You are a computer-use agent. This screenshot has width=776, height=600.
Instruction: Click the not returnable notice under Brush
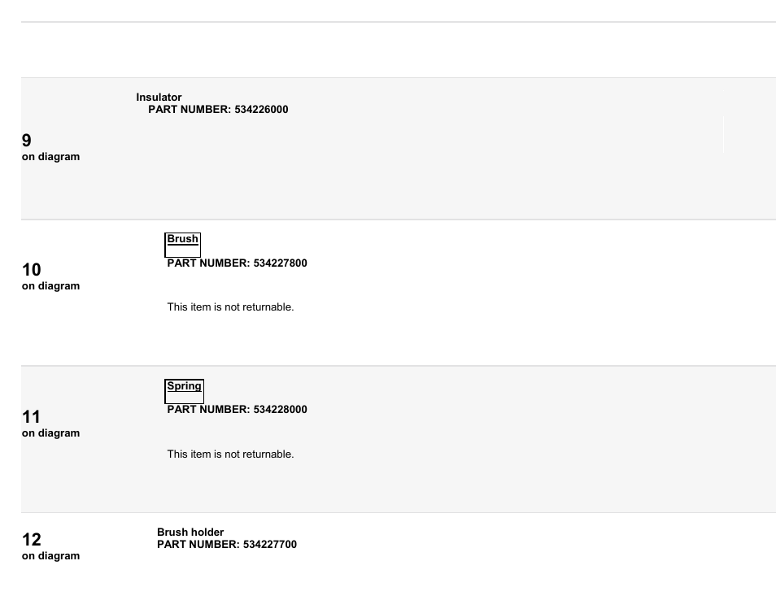click(x=231, y=307)
